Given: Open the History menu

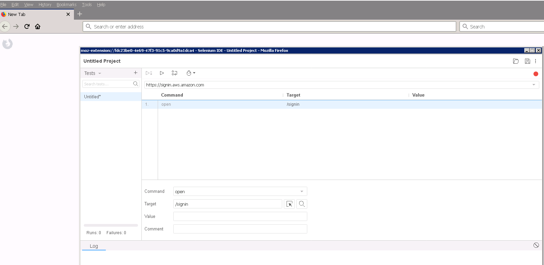Looking at the screenshot, I should 45,5.
